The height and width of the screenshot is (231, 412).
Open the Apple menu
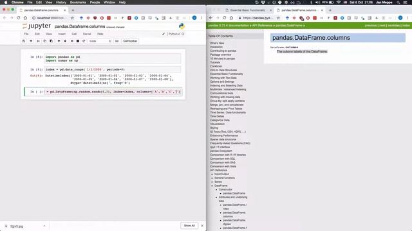click(x=6, y=3)
